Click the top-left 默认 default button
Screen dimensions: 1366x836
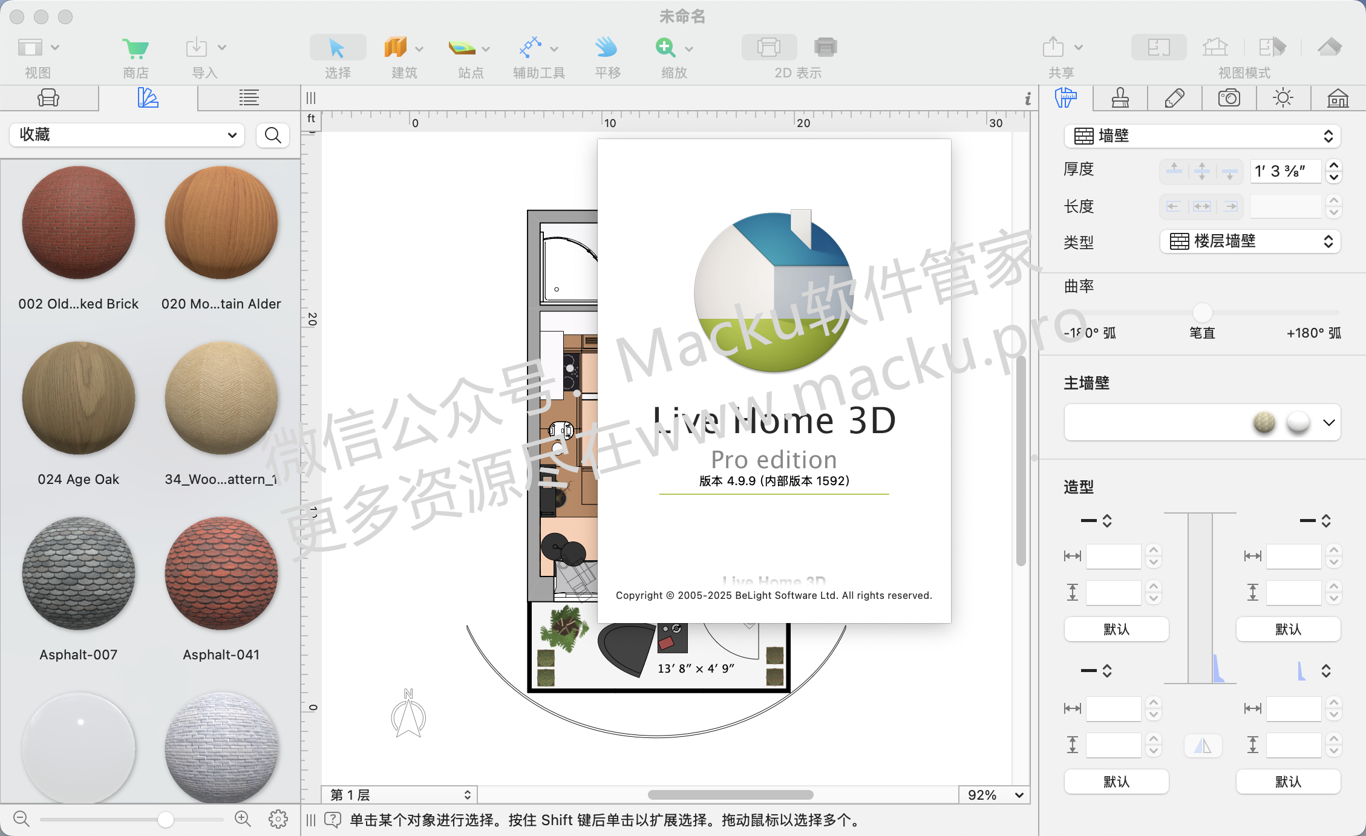[1117, 629]
